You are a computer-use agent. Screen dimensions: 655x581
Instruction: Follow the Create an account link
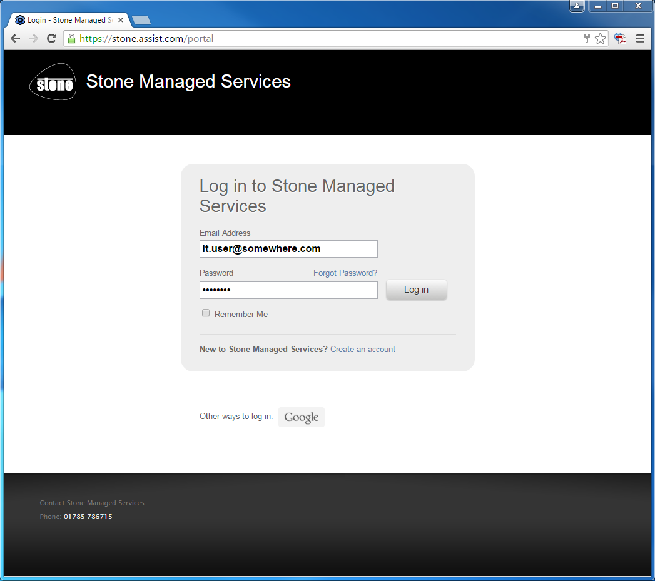(x=363, y=349)
